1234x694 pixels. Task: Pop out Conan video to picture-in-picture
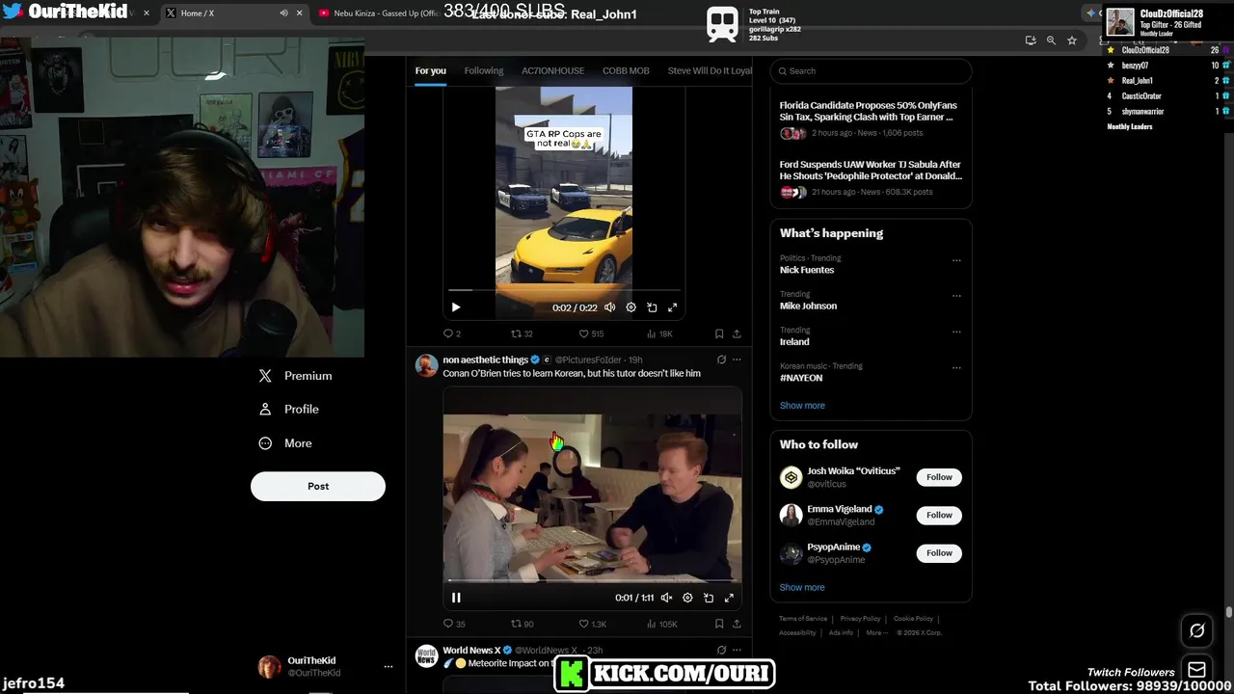point(709,598)
